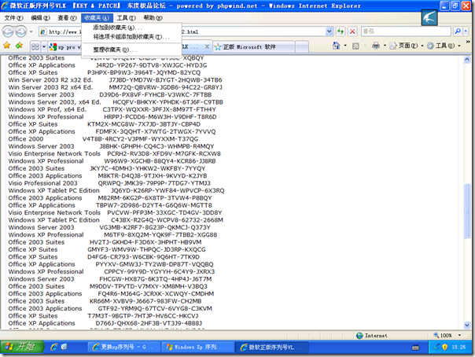The image size is (475, 357).
Task: Choose 整理收藏夹 from the menu
Action: tap(131, 50)
